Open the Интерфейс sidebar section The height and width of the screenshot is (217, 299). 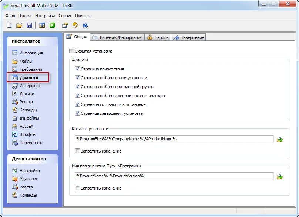point(26,86)
